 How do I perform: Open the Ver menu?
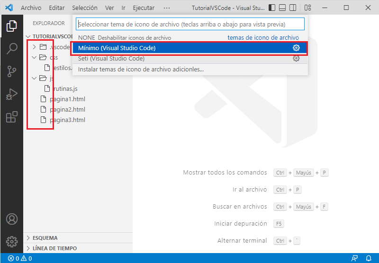click(x=109, y=8)
